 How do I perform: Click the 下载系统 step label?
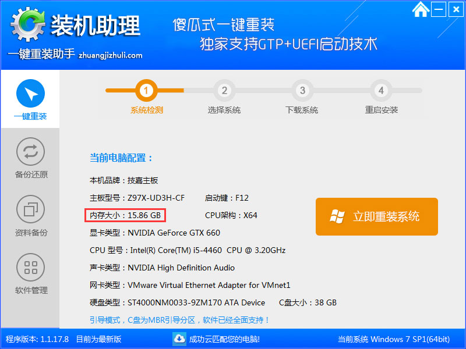(x=302, y=110)
